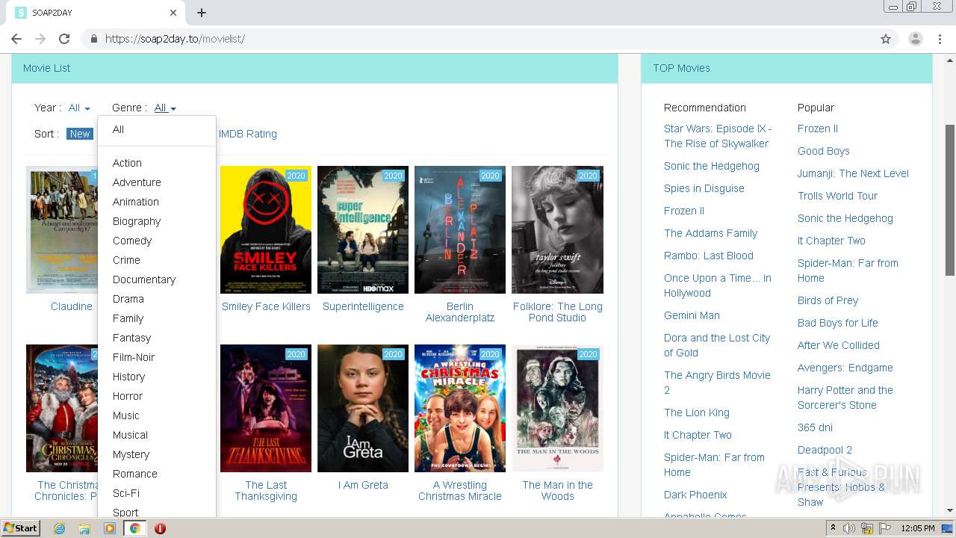This screenshot has height=538, width=956.
Task: Open a new browser tab
Action: click(x=202, y=13)
